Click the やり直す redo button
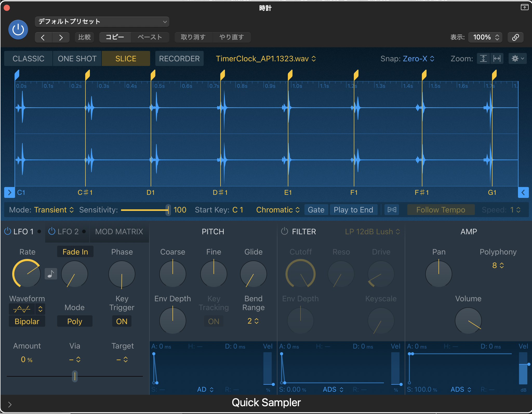Viewport: 532px width, 414px height. click(232, 37)
